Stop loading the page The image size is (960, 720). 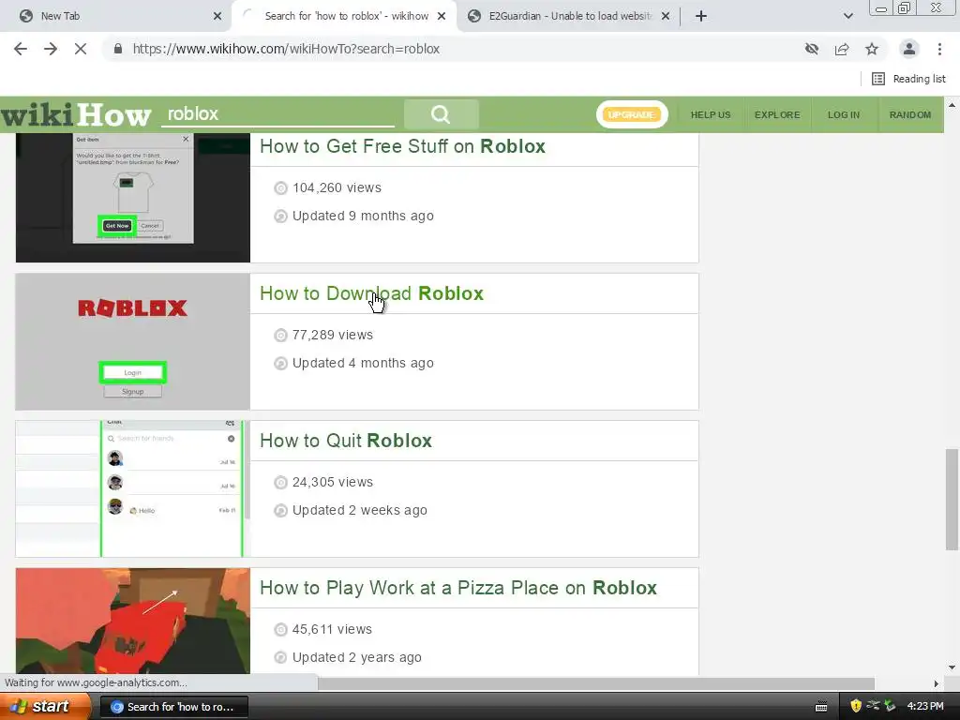click(81, 49)
